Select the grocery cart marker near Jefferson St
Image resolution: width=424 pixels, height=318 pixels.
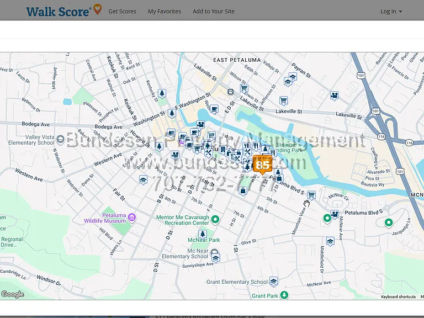(x=283, y=101)
